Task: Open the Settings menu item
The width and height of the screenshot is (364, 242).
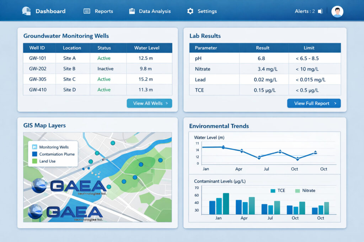Action: point(207,11)
